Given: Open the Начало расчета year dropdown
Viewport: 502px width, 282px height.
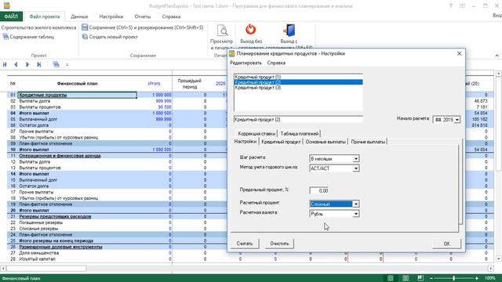Looking at the screenshot, I should pyautogui.click(x=457, y=120).
